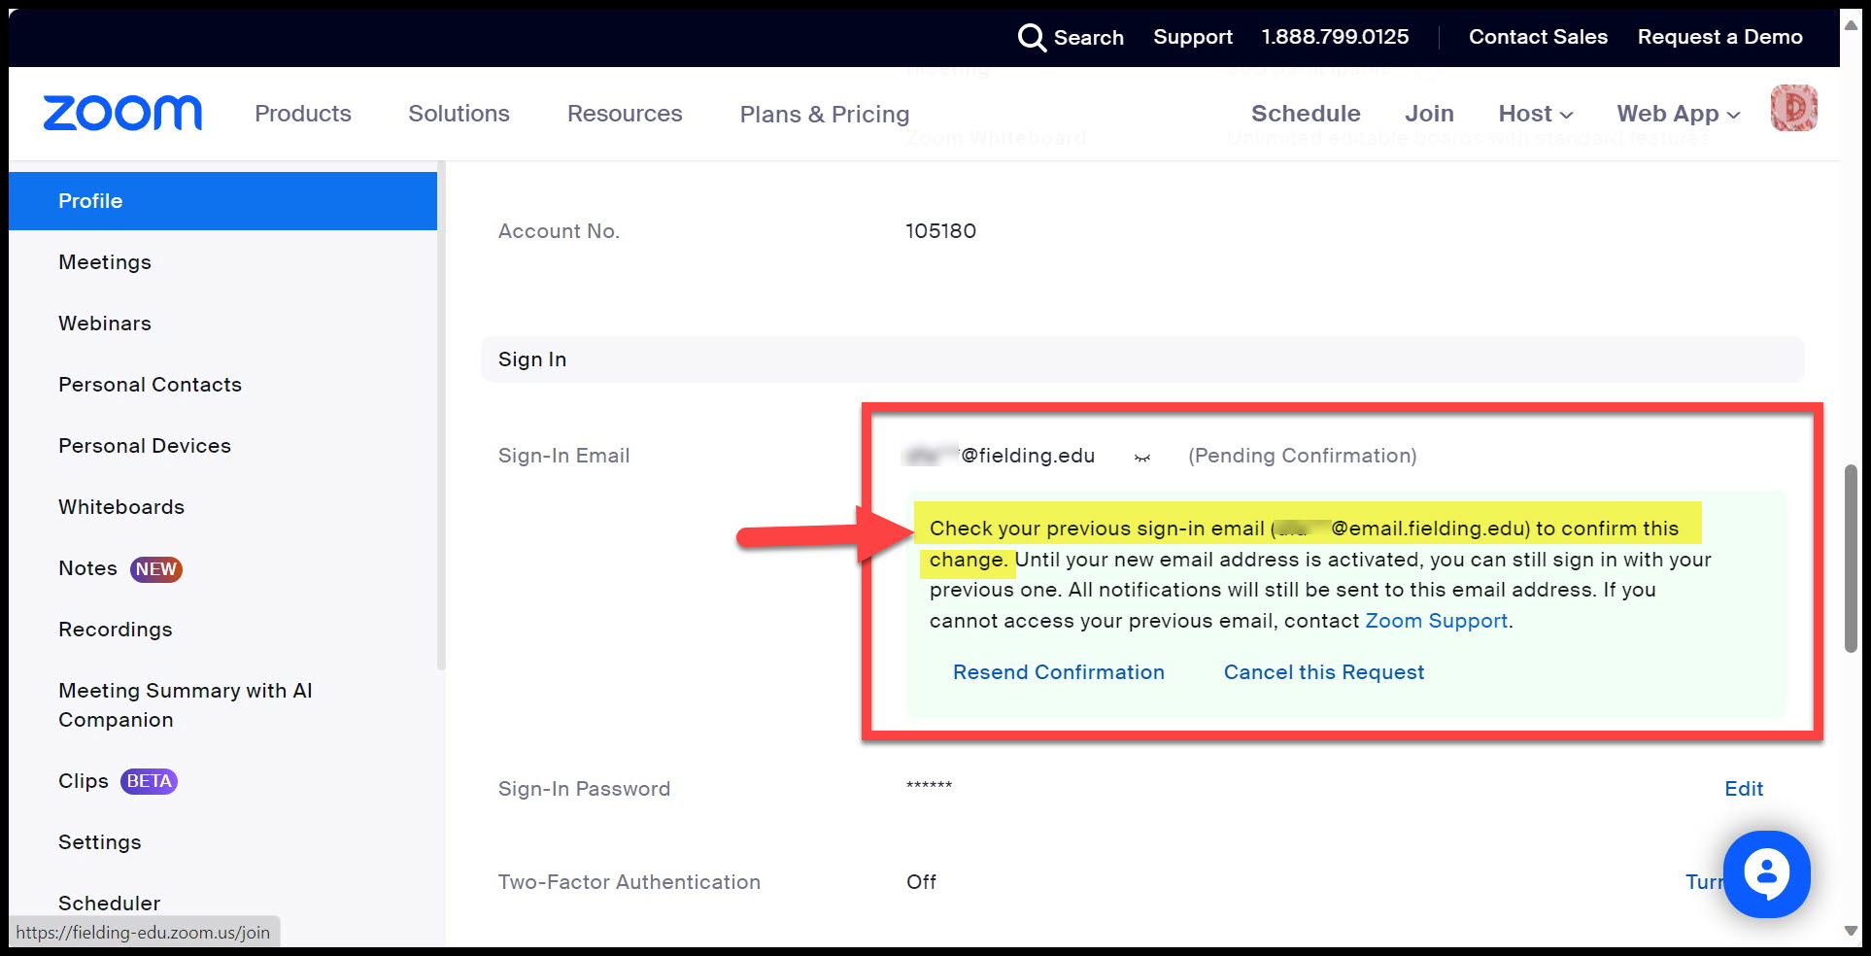Open Notes in the sidebar
1871x956 pixels.
pos(87,568)
